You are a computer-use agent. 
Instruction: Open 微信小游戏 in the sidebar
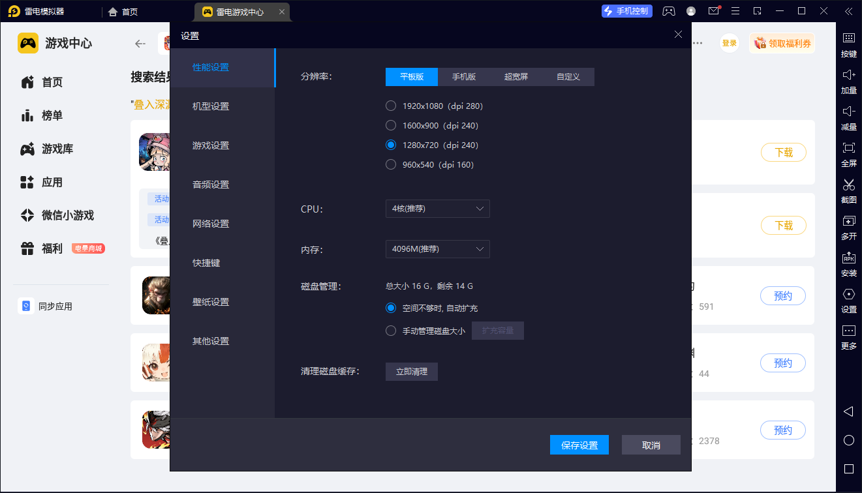click(x=67, y=215)
